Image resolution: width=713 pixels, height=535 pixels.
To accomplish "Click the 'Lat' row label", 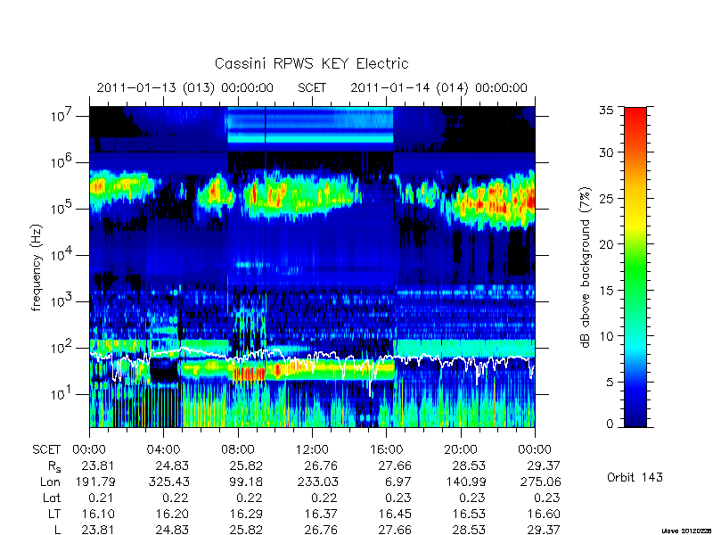I will click(x=52, y=498).
